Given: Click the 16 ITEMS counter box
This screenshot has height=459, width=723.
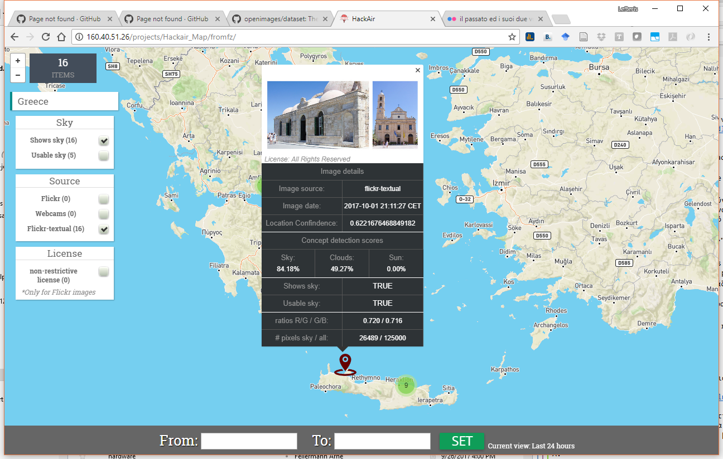Looking at the screenshot, I should click(x=63, y=68).
